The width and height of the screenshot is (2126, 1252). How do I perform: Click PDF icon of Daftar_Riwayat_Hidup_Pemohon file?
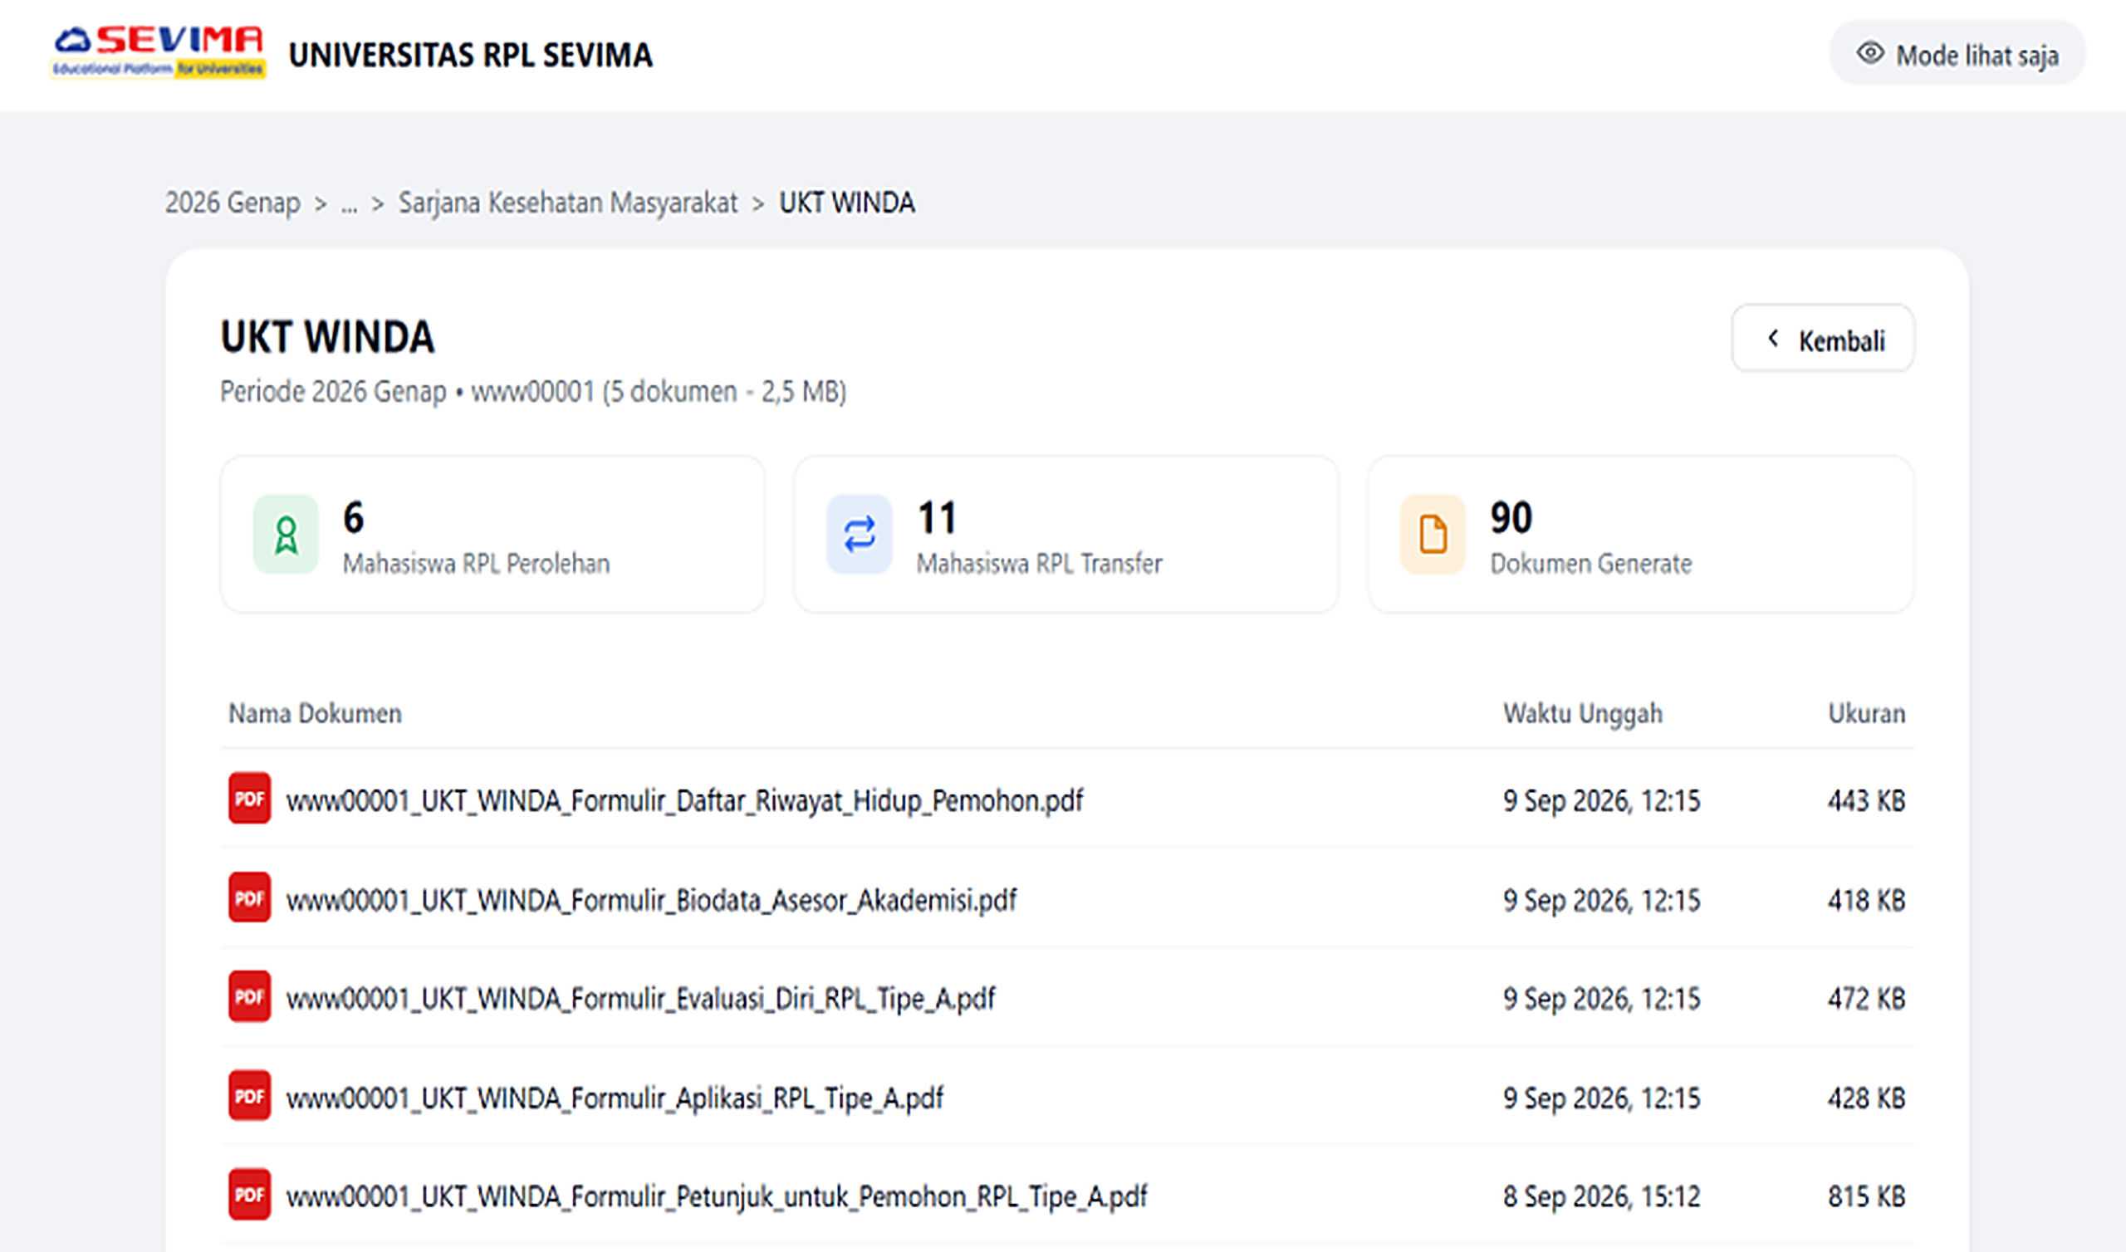click(249, 798)
